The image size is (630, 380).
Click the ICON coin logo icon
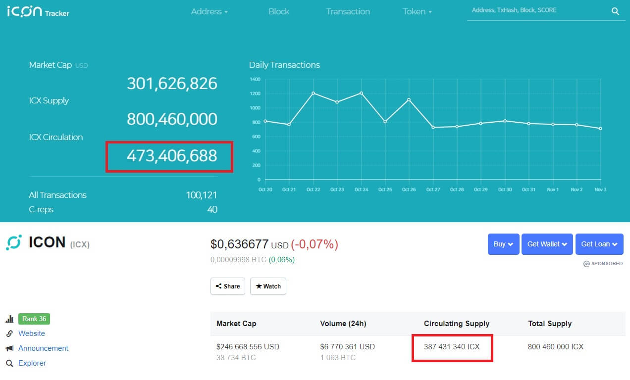14,242
